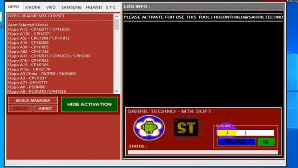298x168 pixels.
Task: Select Oppo A12 - CPH2077 / CPH2083
Action: click(x=39, y=29)
